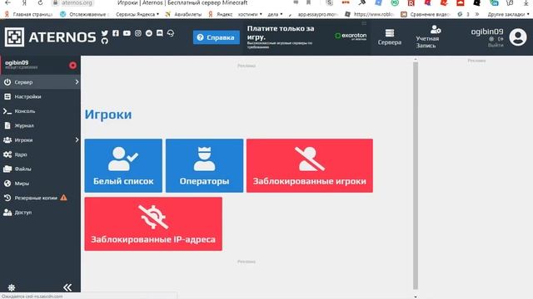Open the Сервисы Яндекса bookmark dropdown

click(137, 14)
